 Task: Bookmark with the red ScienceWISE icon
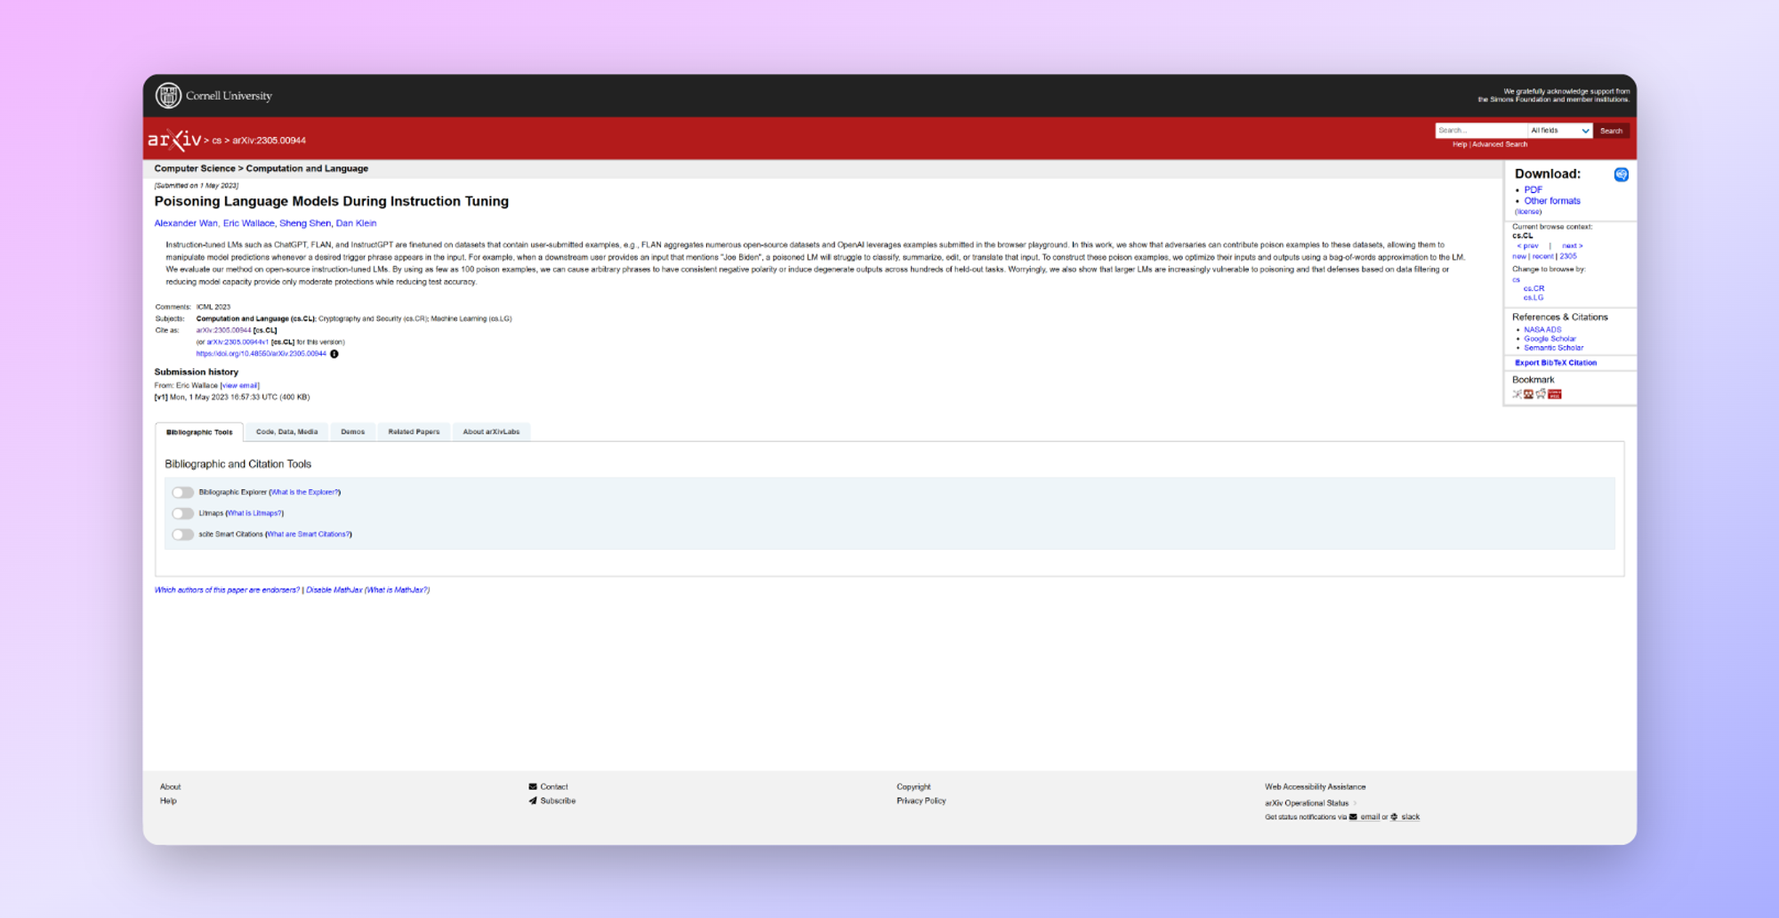[x=1555, y=394]
